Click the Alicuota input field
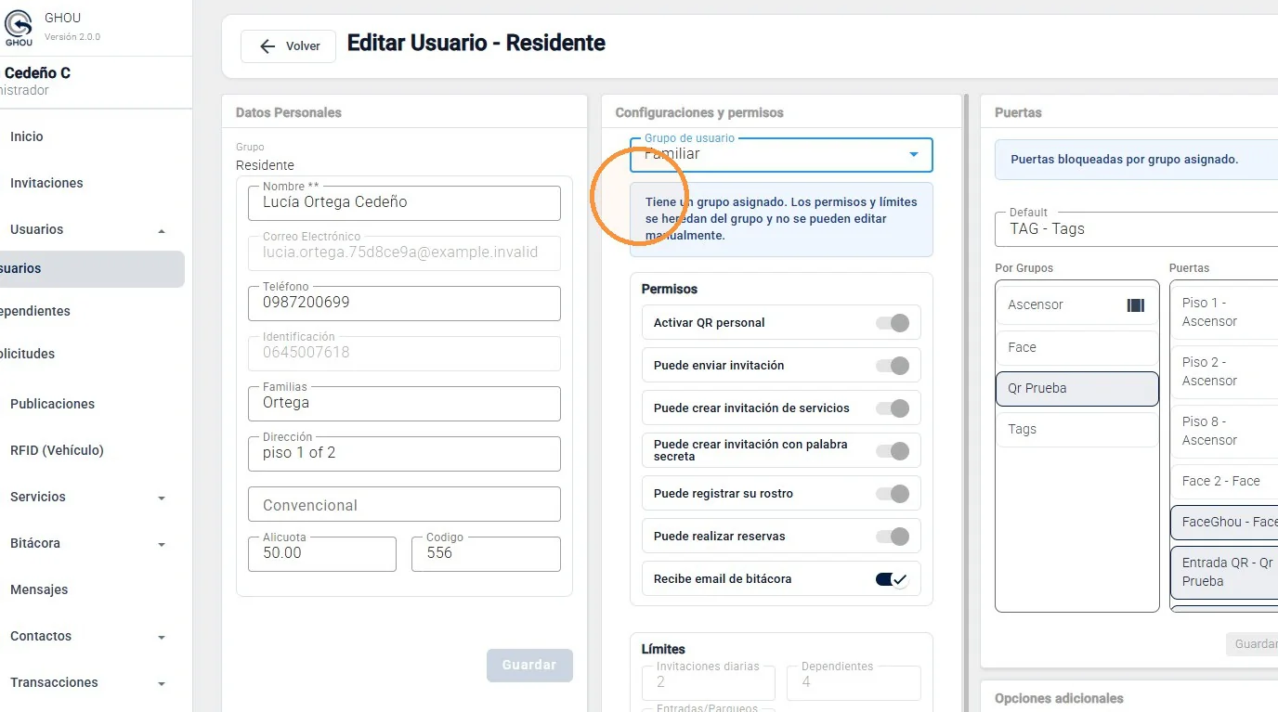Viewport: 1278px width, 712px height. tap(322, 553)
